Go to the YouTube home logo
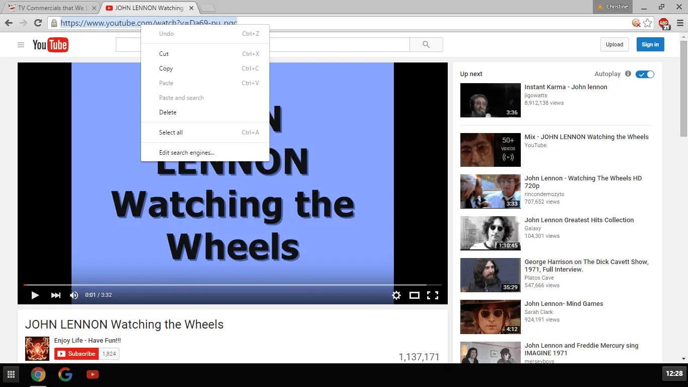688x387 pixels. click(50, 45)
